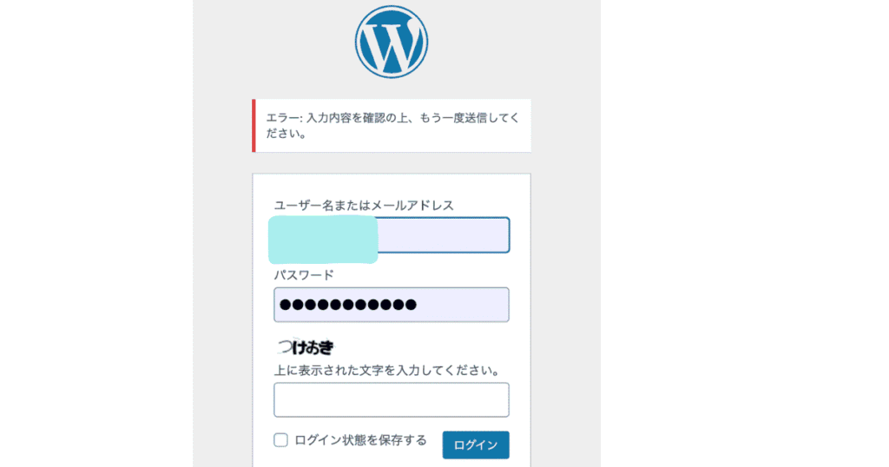This screenshot has height=467, width=889.
Task: Click the unmasked right part of username field
Action: point(443,235)
